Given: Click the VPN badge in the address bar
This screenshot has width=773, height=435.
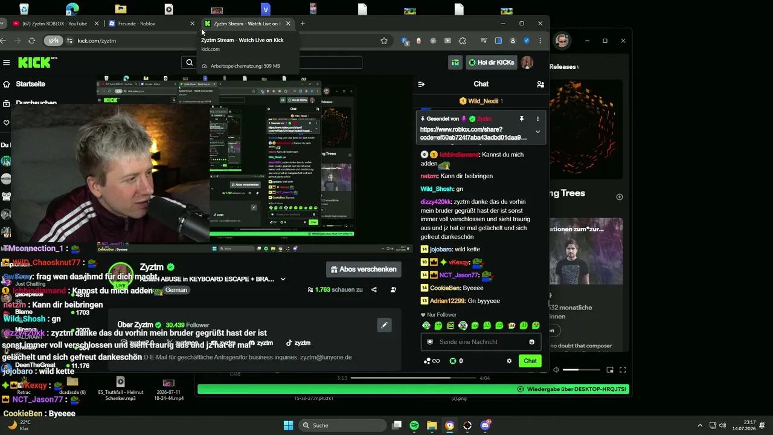Looking at the screenshot, I should pos(54,40).
